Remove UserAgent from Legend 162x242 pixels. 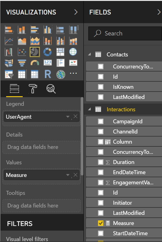click(x=75, y=116)
